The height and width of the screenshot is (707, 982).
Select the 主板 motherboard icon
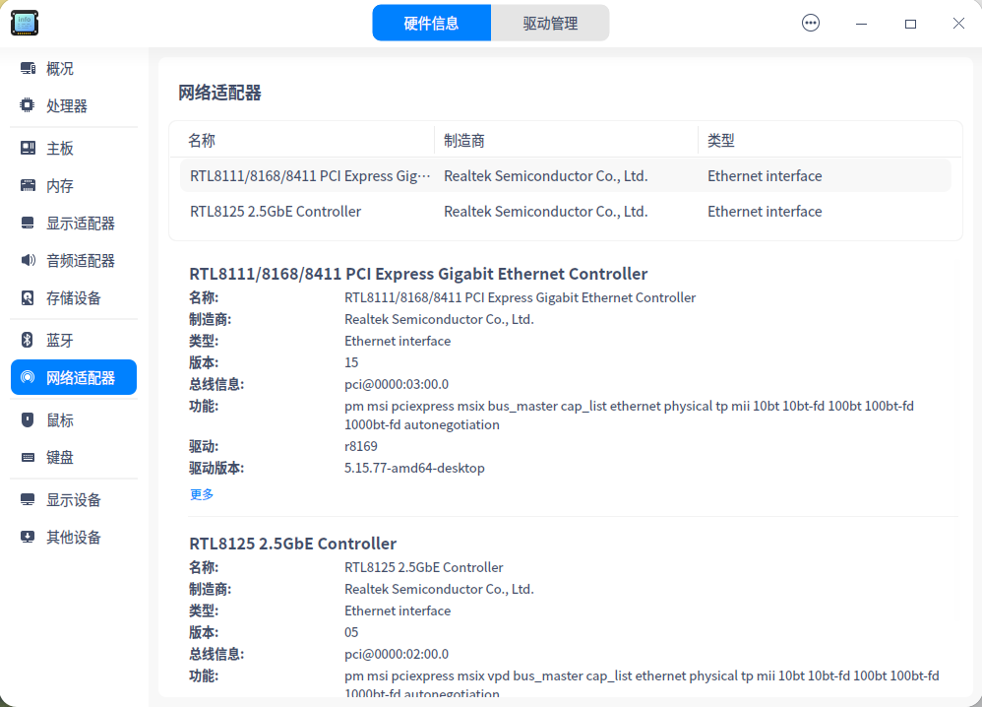[x=28, y=148]
